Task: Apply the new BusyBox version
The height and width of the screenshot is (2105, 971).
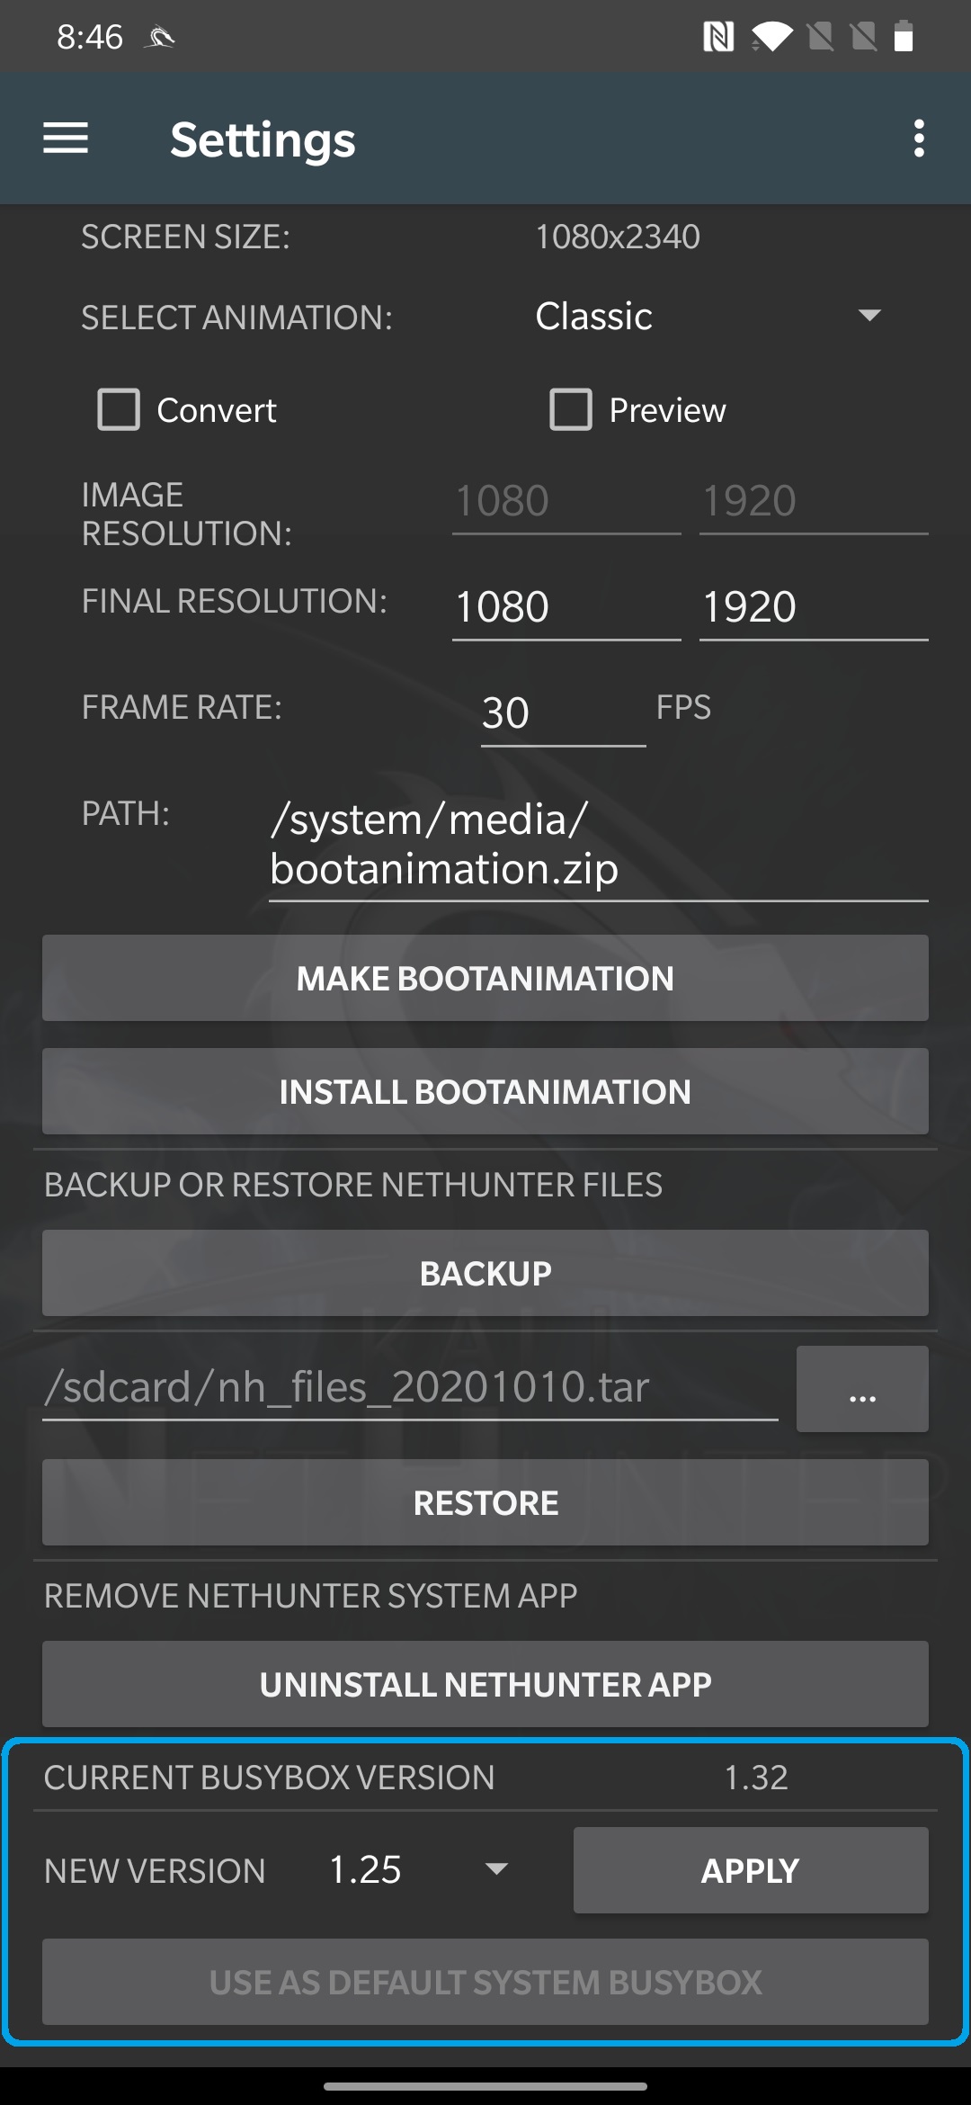Action: point(751,1870)
